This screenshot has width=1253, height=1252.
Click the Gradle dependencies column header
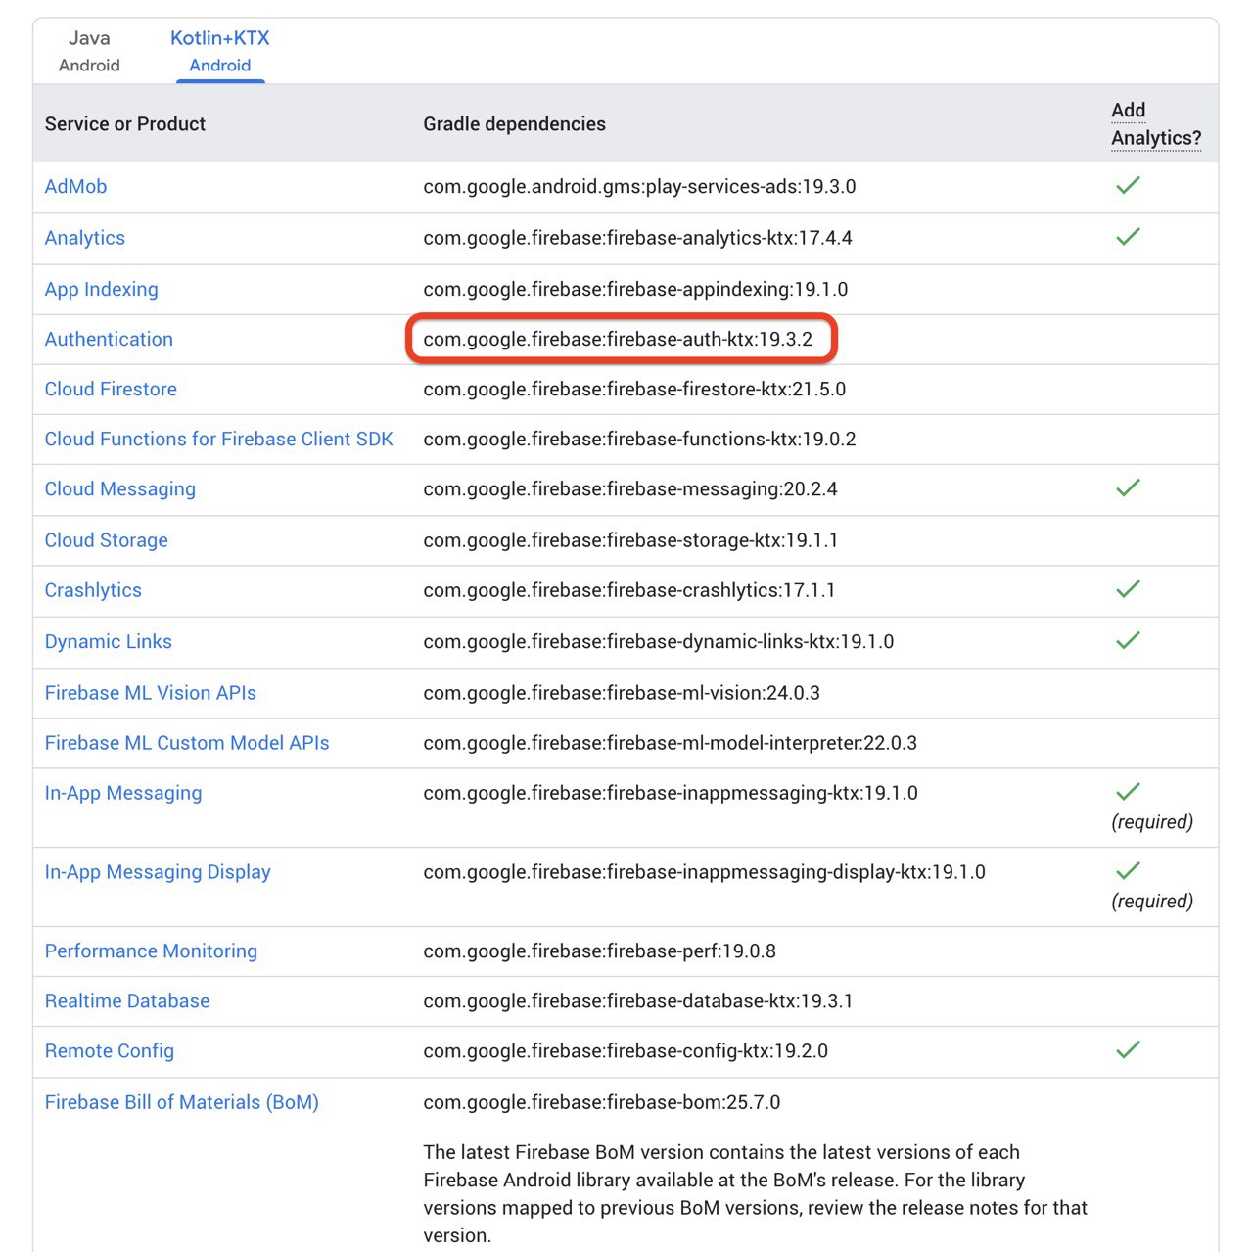[x=514, y=124]
